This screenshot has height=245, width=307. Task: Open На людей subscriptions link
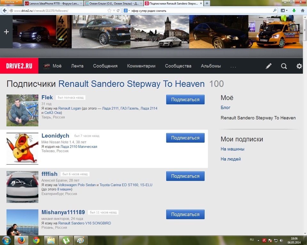tap(231, 159)
